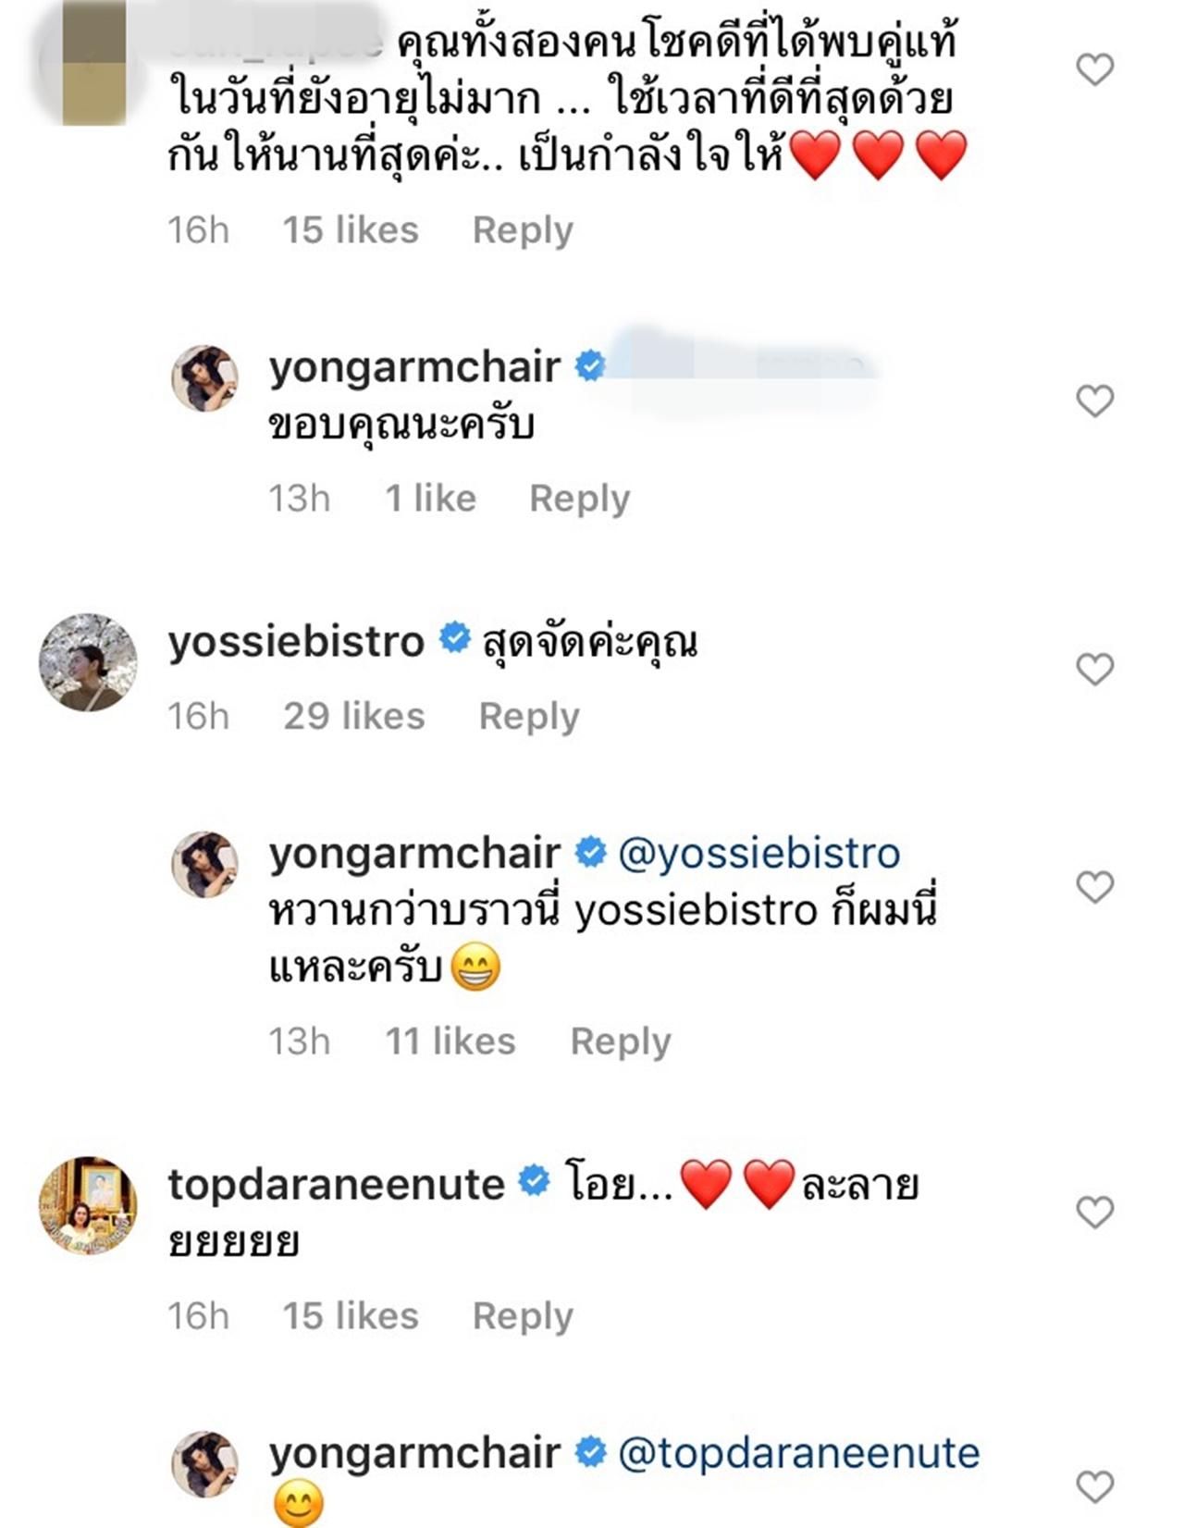1184x1528 pixels.
Task: Heart yongarmchair's reply mentioning @yossiebistro
Action: (x=1095, y=887)
